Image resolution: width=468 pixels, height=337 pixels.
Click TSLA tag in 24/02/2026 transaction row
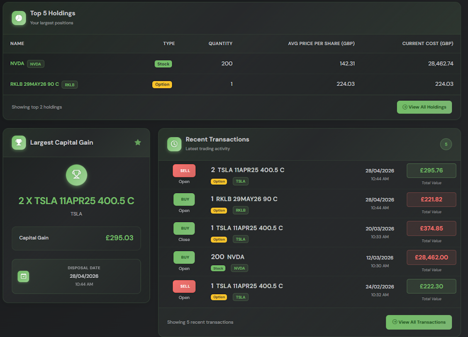pos(241,297)
